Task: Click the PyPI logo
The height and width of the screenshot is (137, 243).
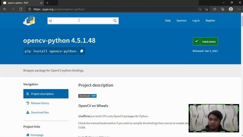Action: point(29,20)
